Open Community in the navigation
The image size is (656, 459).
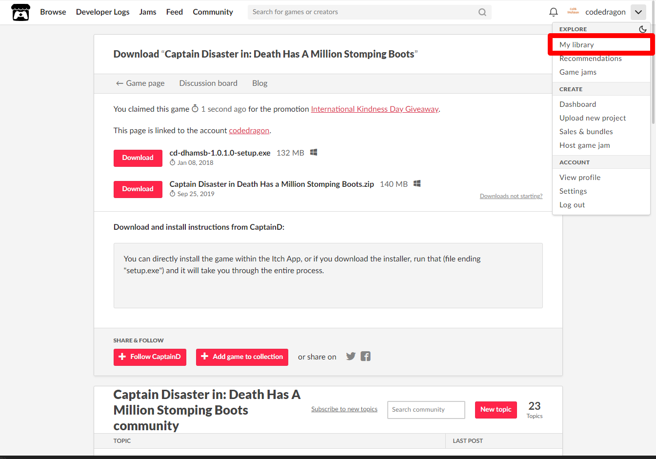click(213, 12)
